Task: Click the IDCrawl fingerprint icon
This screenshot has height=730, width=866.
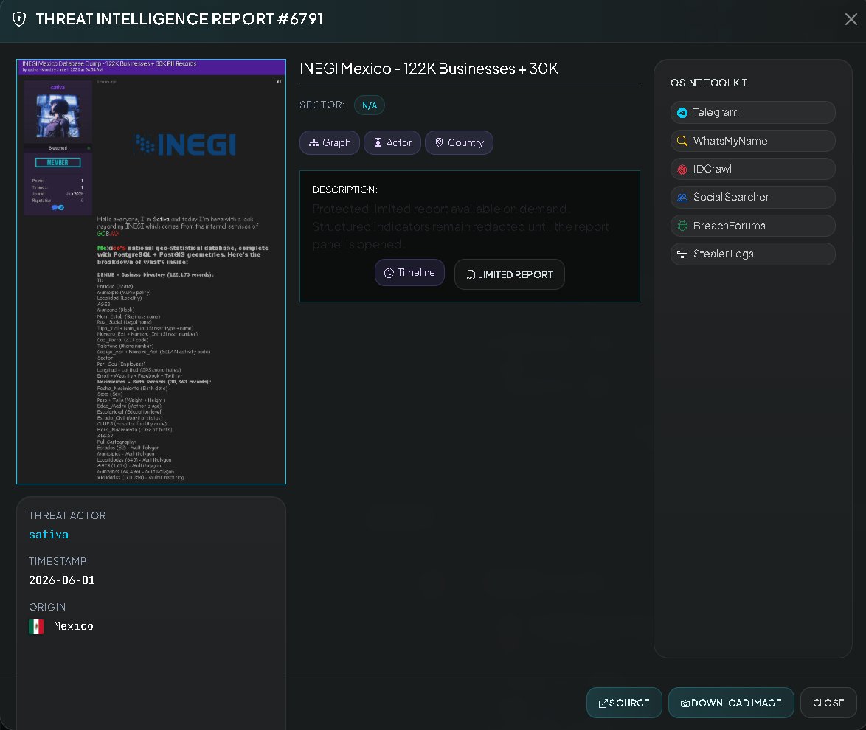Action: coord(682,170)
